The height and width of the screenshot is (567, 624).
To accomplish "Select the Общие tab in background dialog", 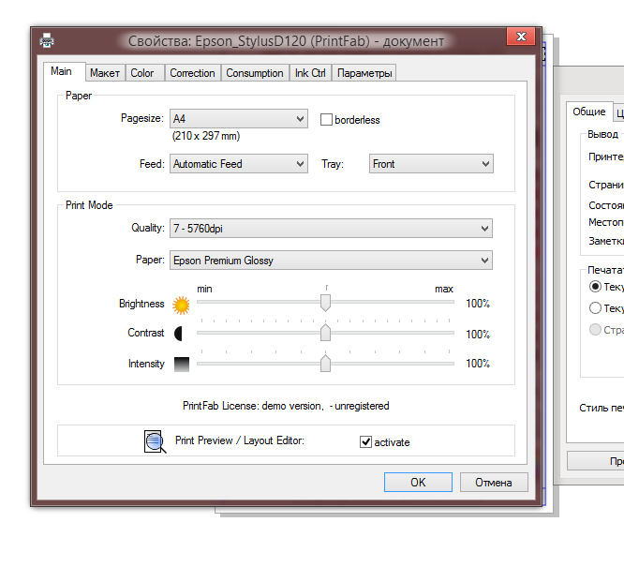I will point(589,112).
